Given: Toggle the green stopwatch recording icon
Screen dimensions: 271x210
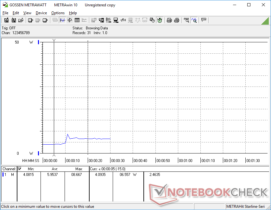Looking at the screenshot, I should coord(160,20).
